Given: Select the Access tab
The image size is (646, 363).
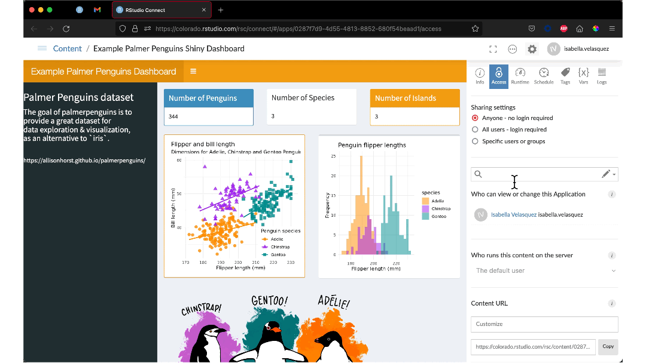Looking at the screenshot, I should pos(498,76).
